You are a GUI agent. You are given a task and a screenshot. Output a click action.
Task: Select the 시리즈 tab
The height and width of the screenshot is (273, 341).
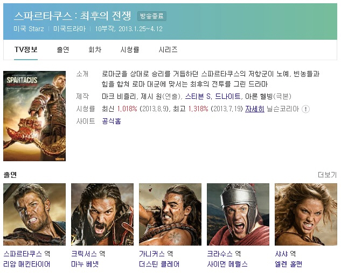pos(168,49)
